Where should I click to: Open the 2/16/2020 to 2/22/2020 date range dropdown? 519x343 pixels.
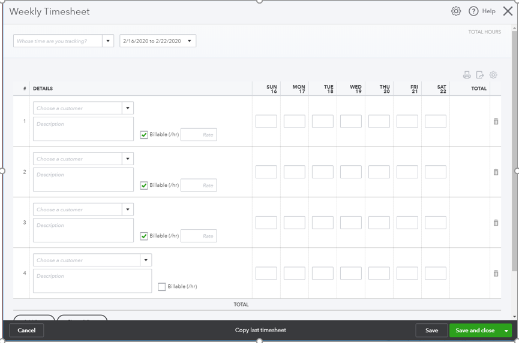point(158,41)
